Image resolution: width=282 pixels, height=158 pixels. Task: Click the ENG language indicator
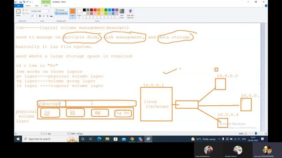(x=244, y=139)
